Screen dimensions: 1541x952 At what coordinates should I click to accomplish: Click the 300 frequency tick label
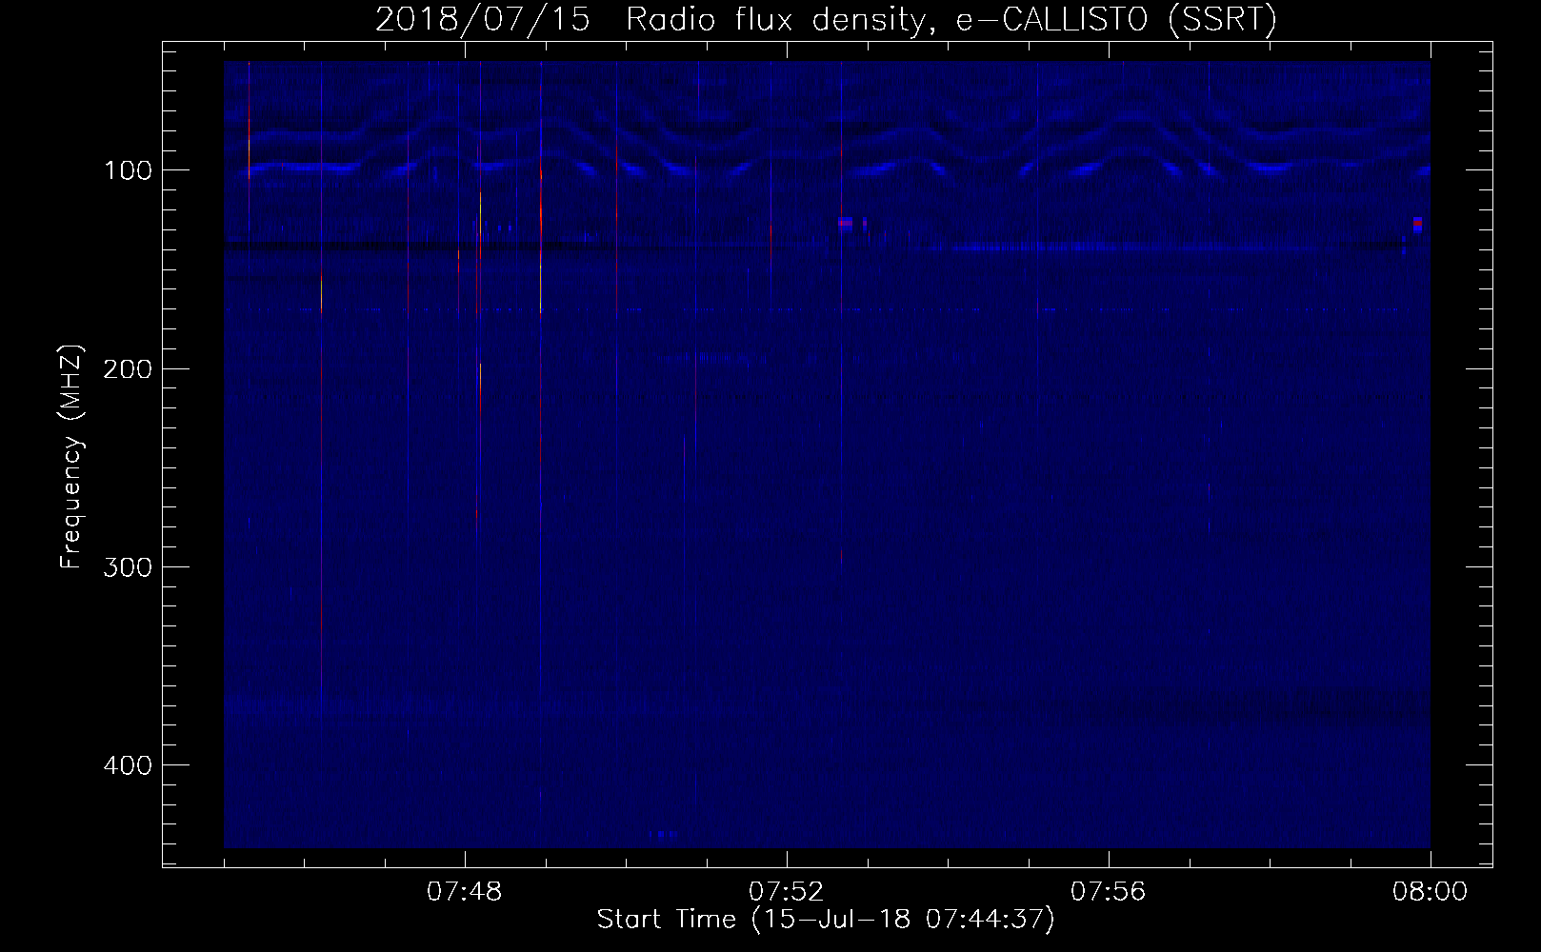coord(128,566)
